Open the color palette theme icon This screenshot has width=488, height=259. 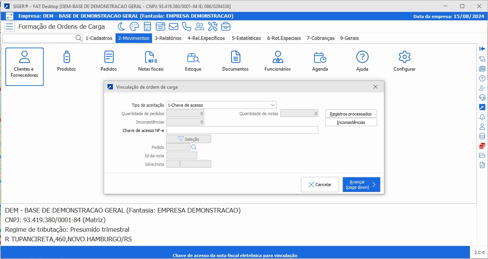click(134, 26)
